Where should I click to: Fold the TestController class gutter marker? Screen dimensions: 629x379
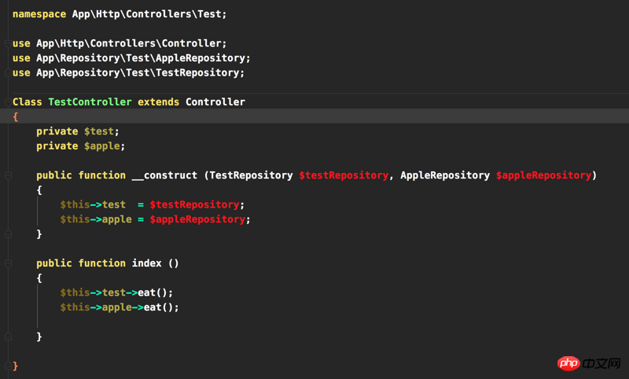click(x=8, y=102)
